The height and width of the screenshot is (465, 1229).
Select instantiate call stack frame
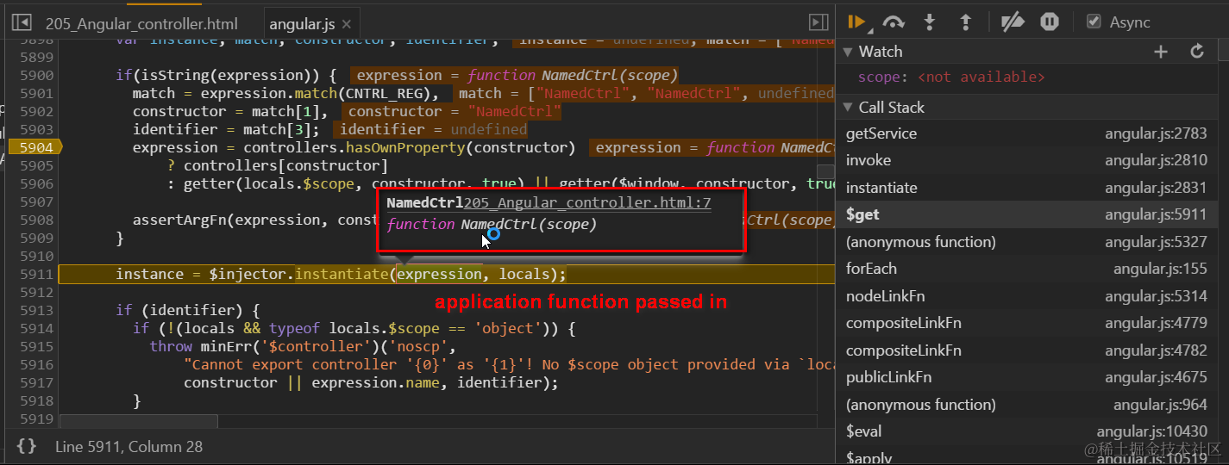pos(1026,188)
